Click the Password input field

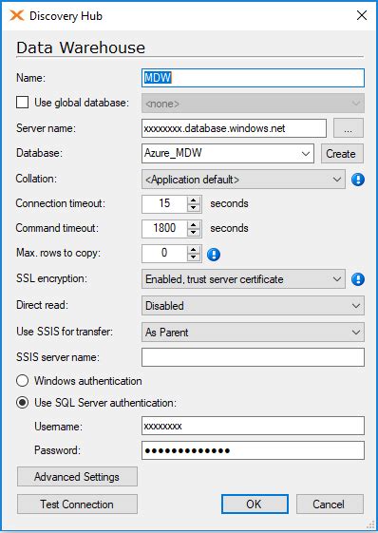click(x=253, y=450)
